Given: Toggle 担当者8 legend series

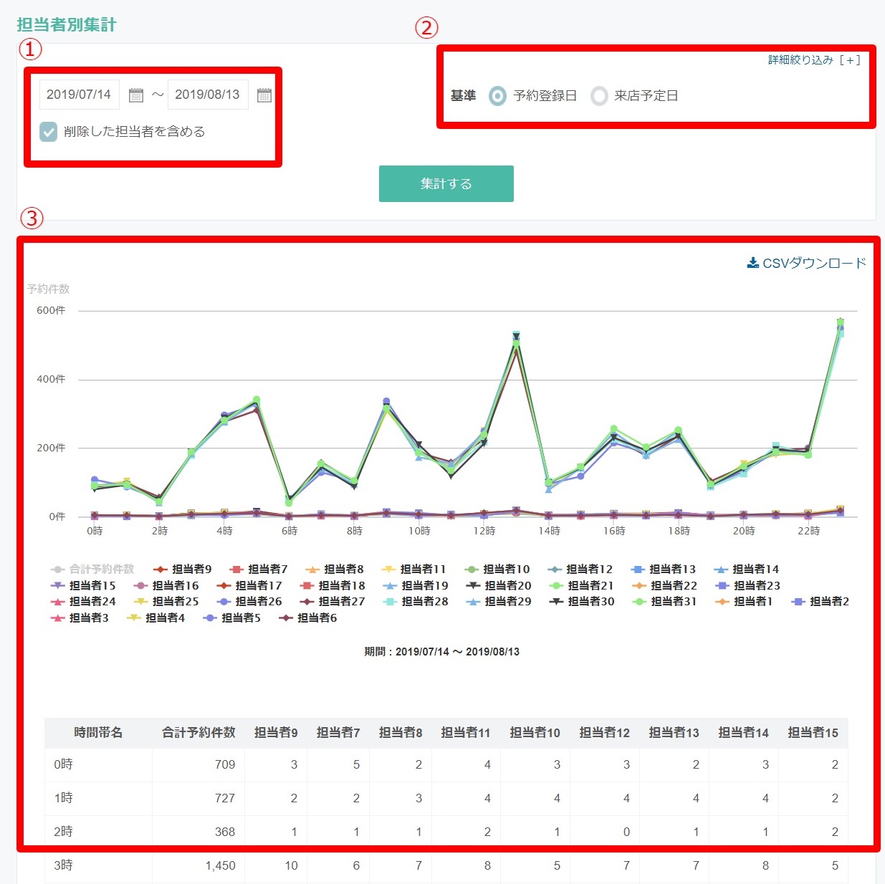Looking at the screenshot, I should [x=335, y=569].
